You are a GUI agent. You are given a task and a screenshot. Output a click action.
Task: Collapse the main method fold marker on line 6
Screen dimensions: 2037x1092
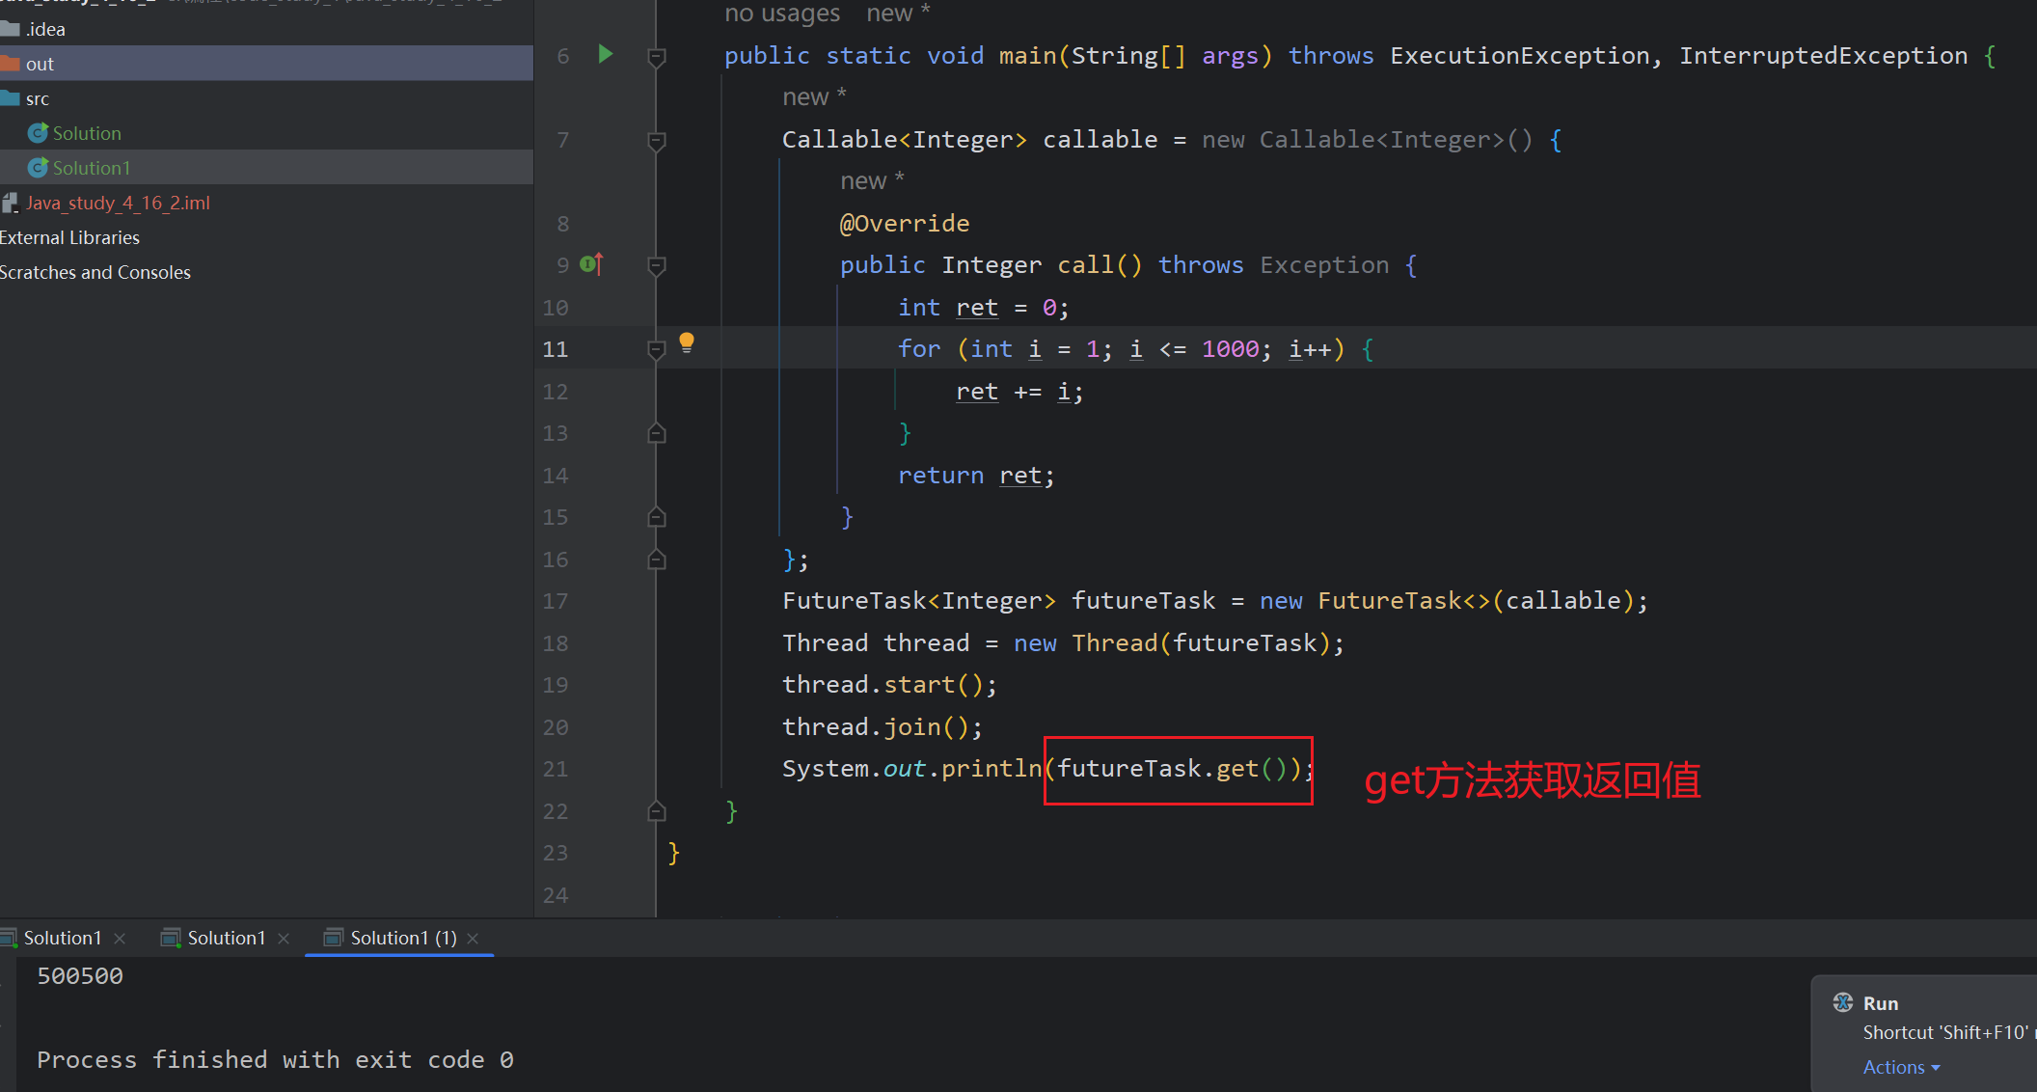click(657, 57)
